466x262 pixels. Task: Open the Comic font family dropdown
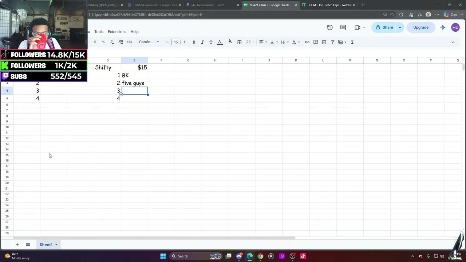(x=149, y=42)
